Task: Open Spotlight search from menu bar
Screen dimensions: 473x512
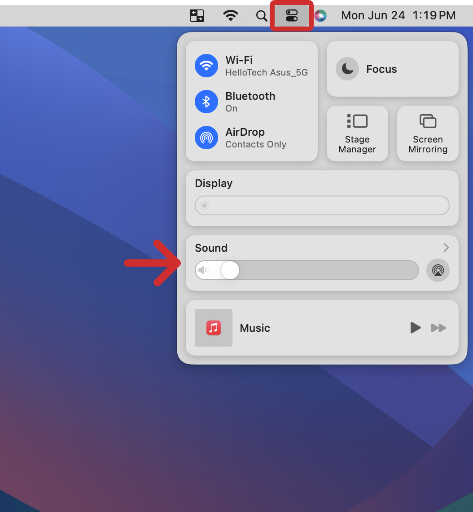Action: [x=262, y=15]
